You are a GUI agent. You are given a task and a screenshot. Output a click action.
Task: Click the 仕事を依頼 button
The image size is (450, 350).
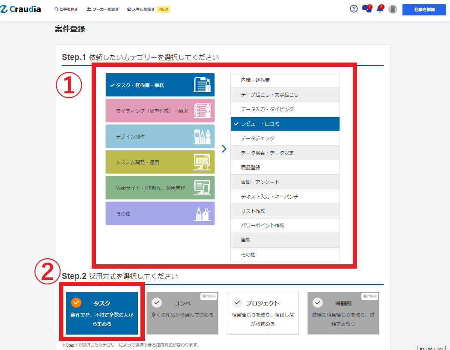click(424, 9)
